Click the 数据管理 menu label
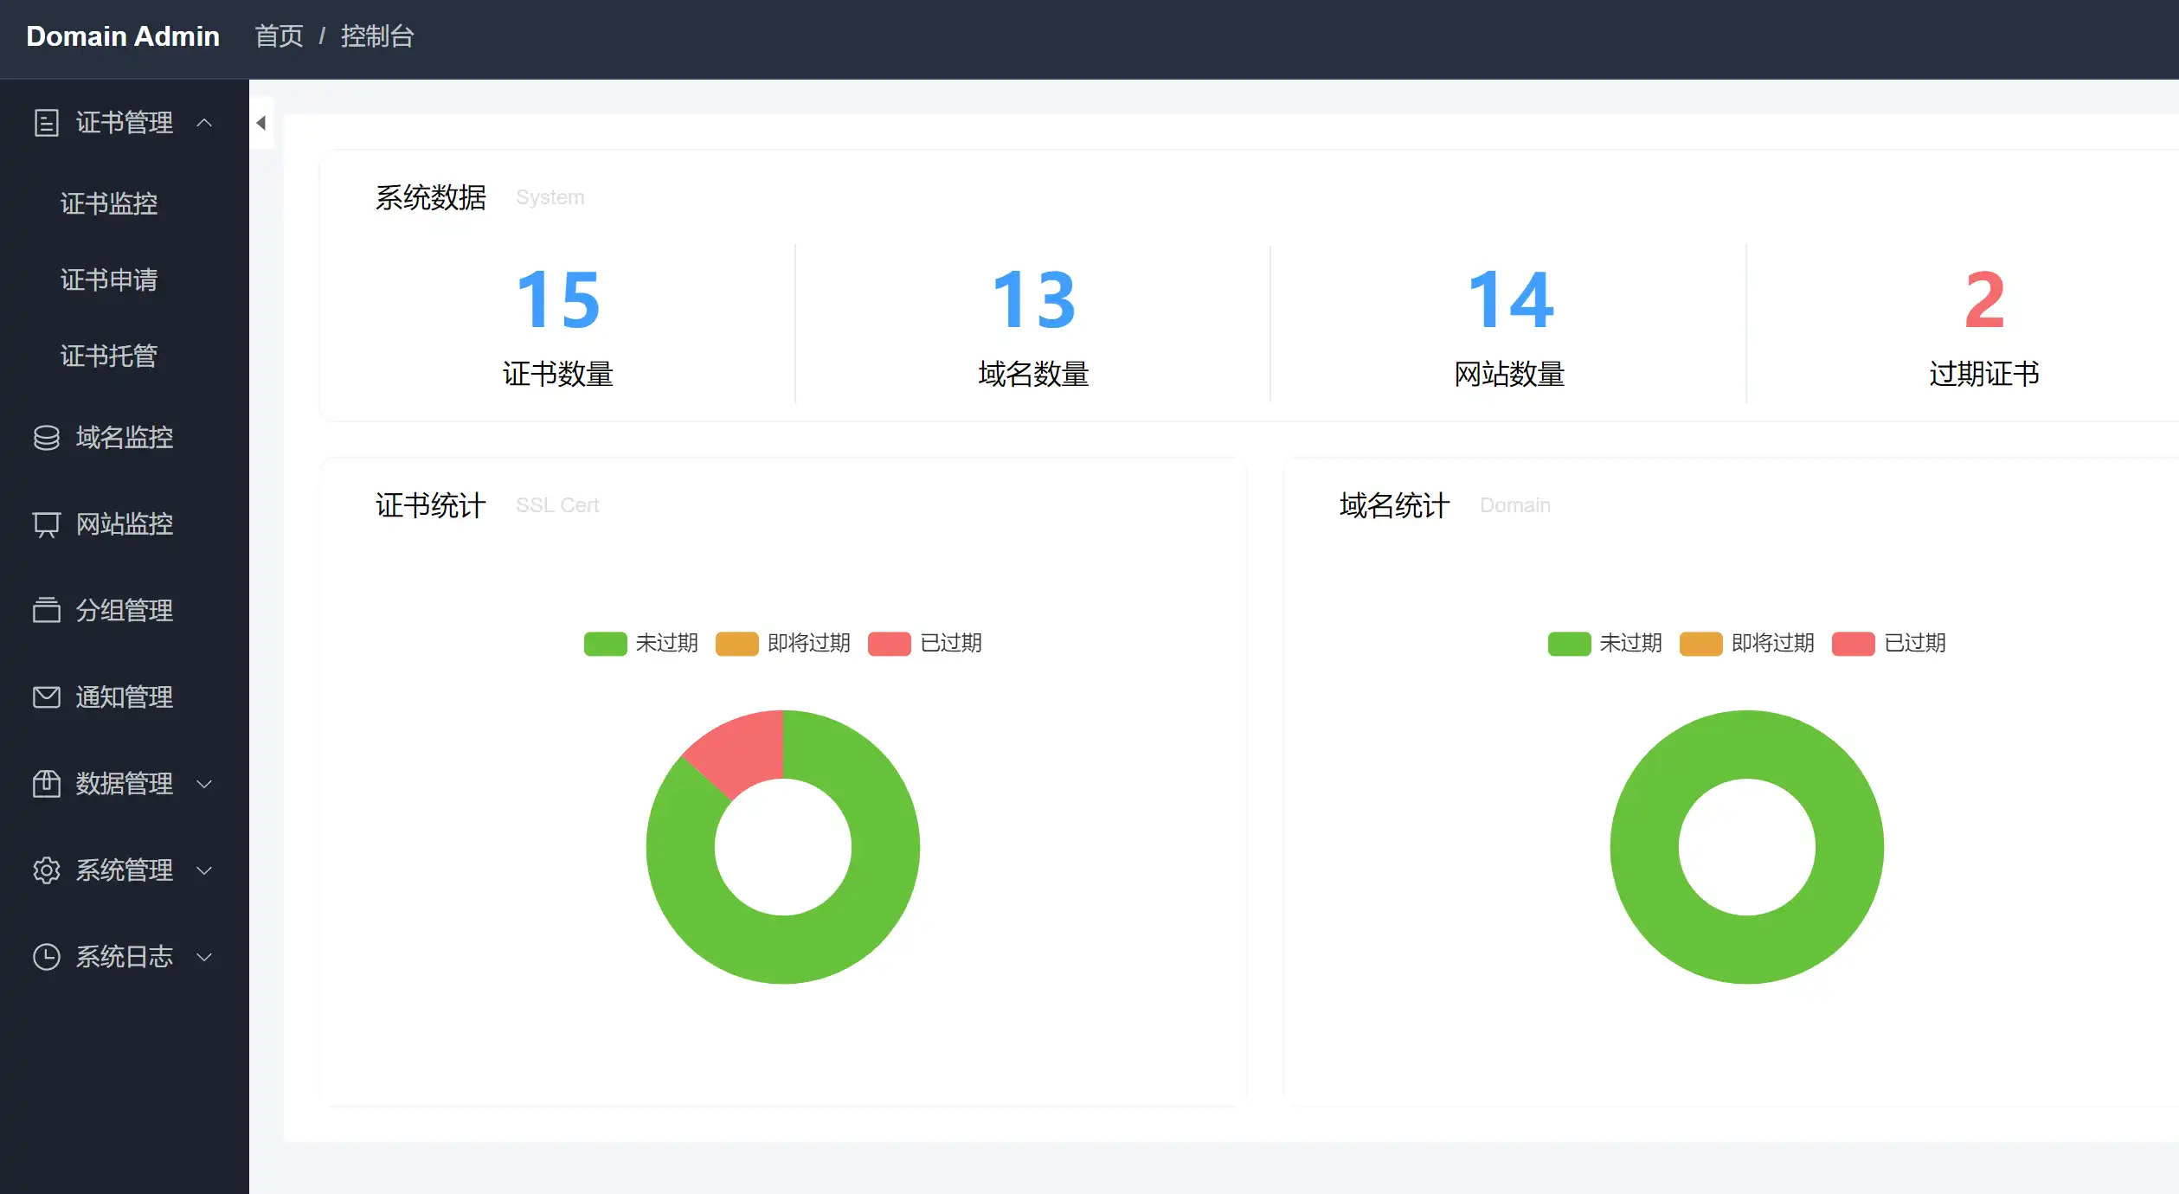This screenshot has height=1194, width=2179. [125, 784]
